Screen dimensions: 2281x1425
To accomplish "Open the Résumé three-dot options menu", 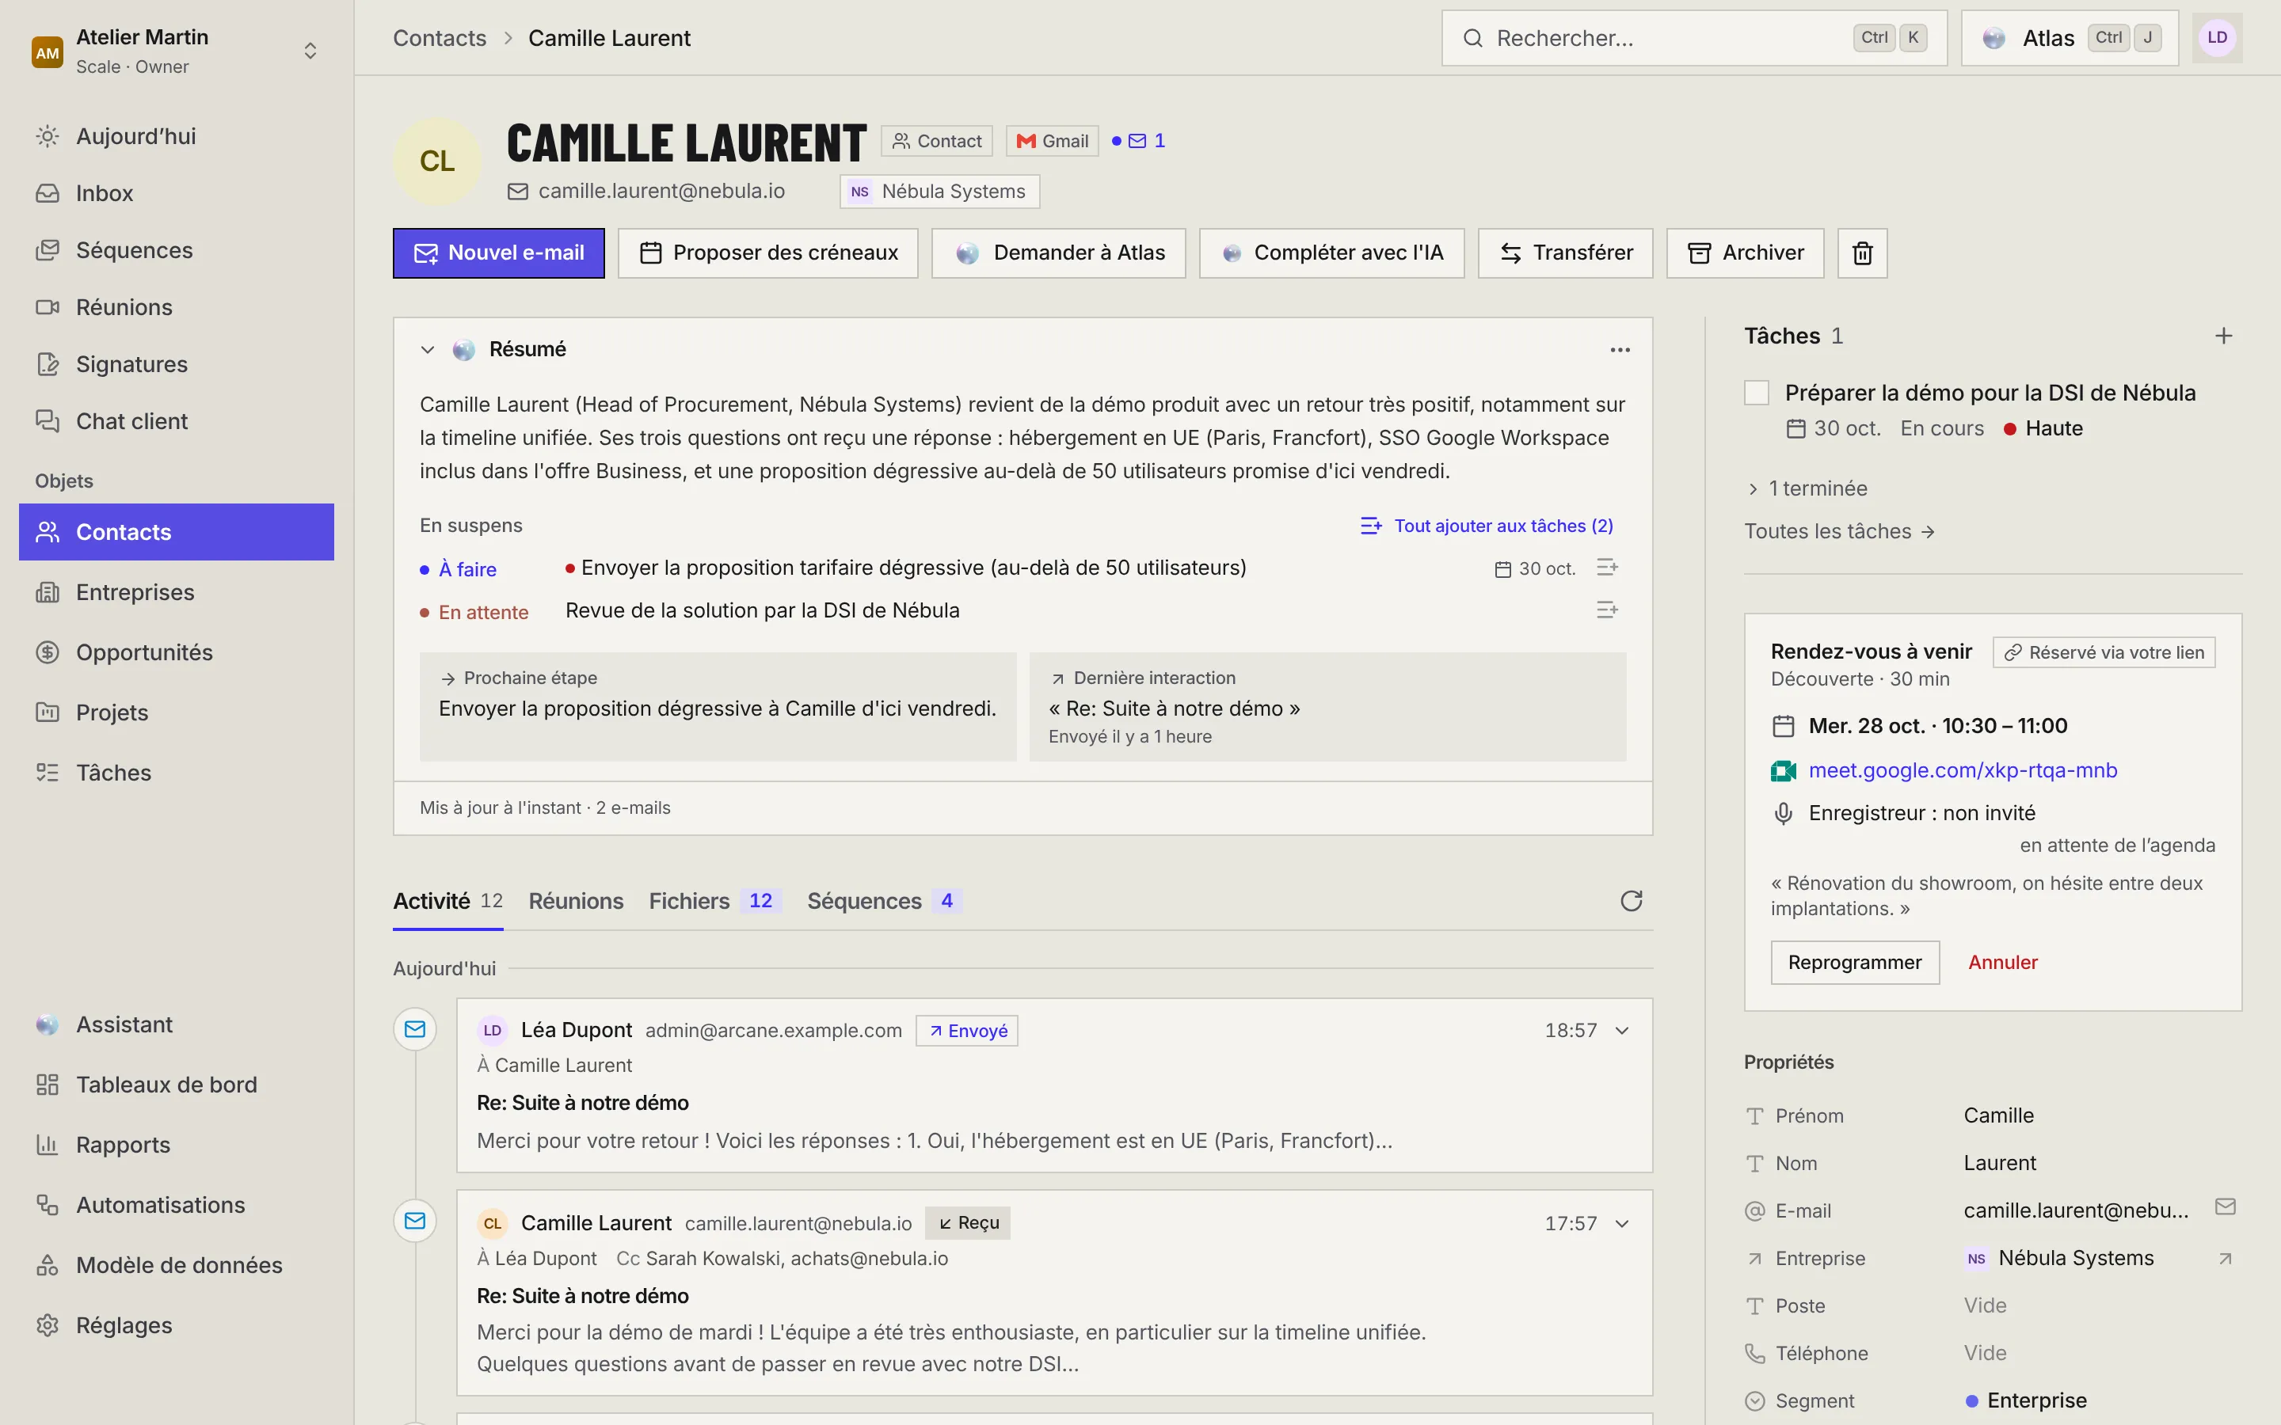I will (1620, 350).
